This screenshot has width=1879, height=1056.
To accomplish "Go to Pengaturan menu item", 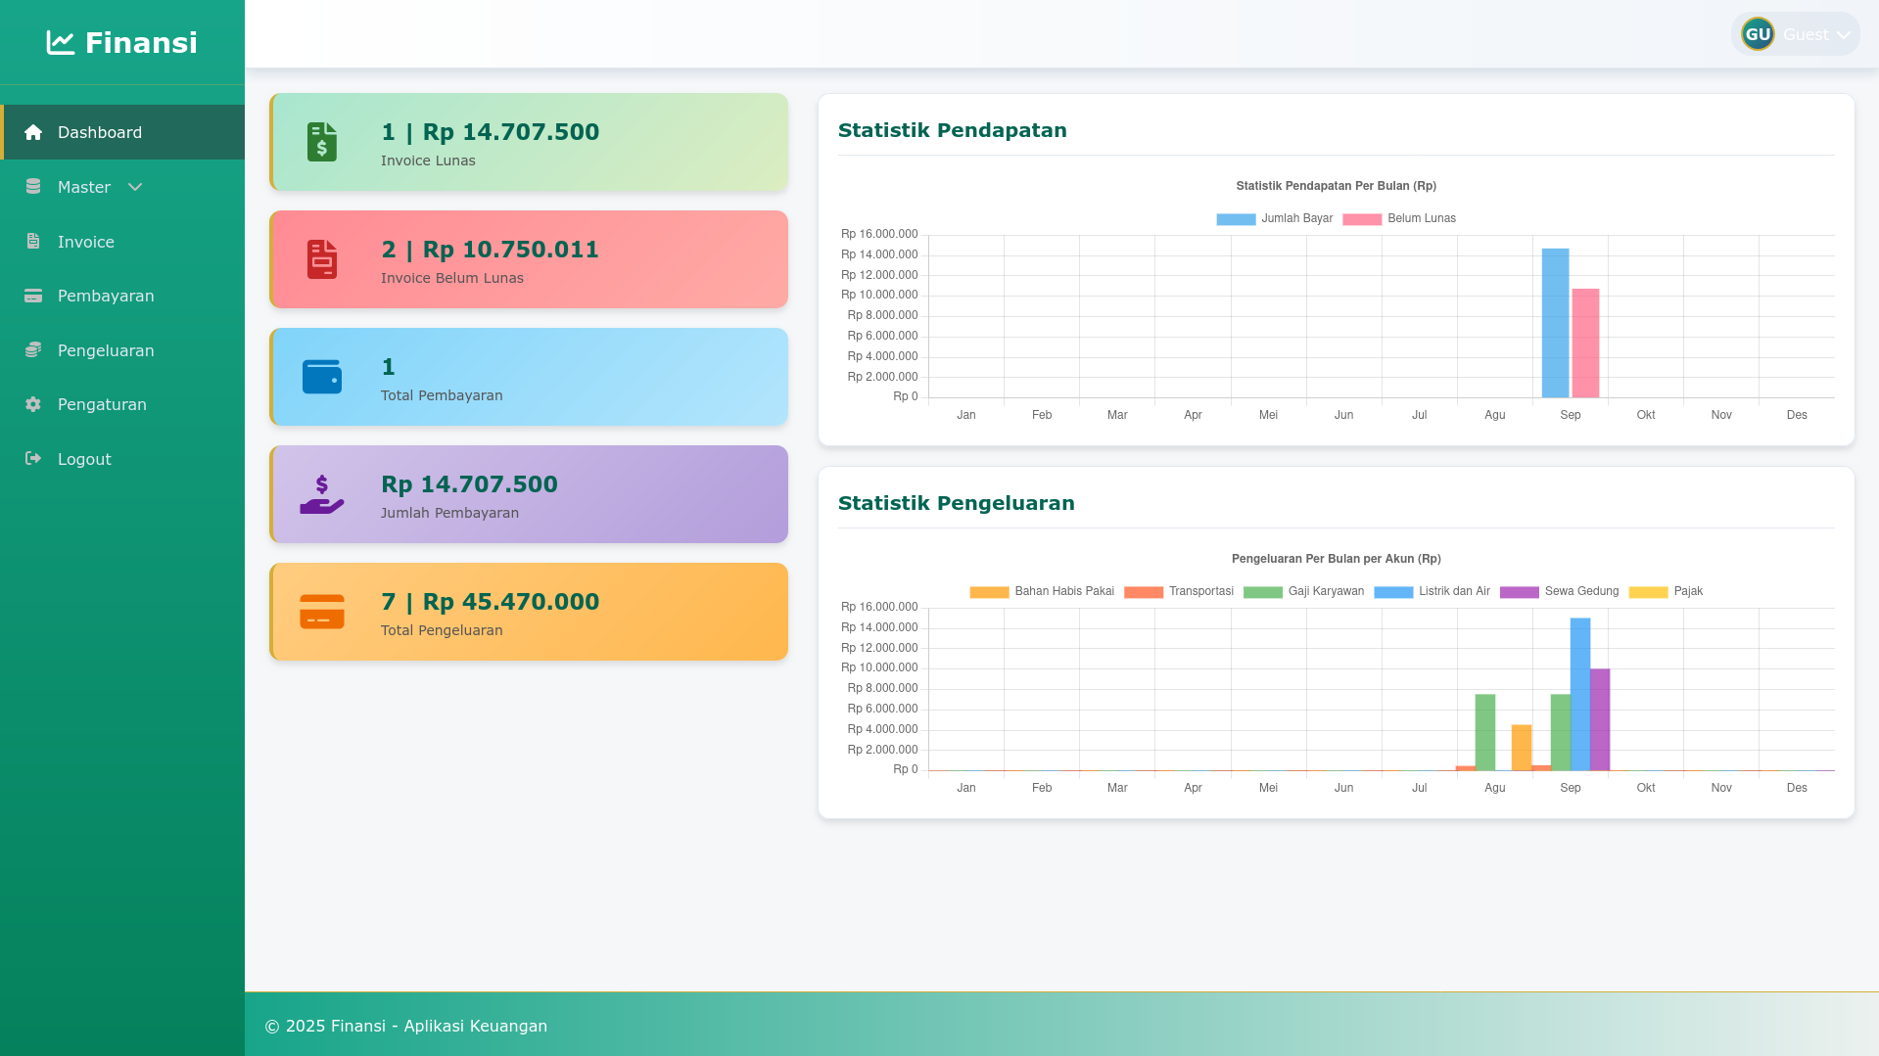I will coord(102,404).
